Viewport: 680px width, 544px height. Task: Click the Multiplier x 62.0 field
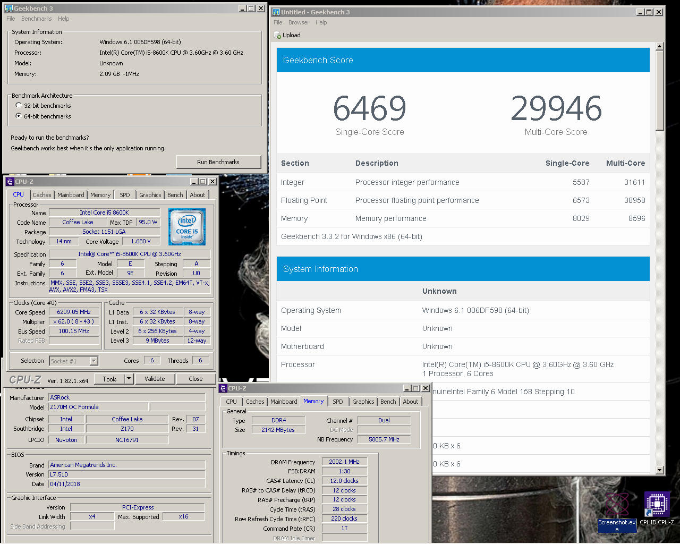click(74, 321)
